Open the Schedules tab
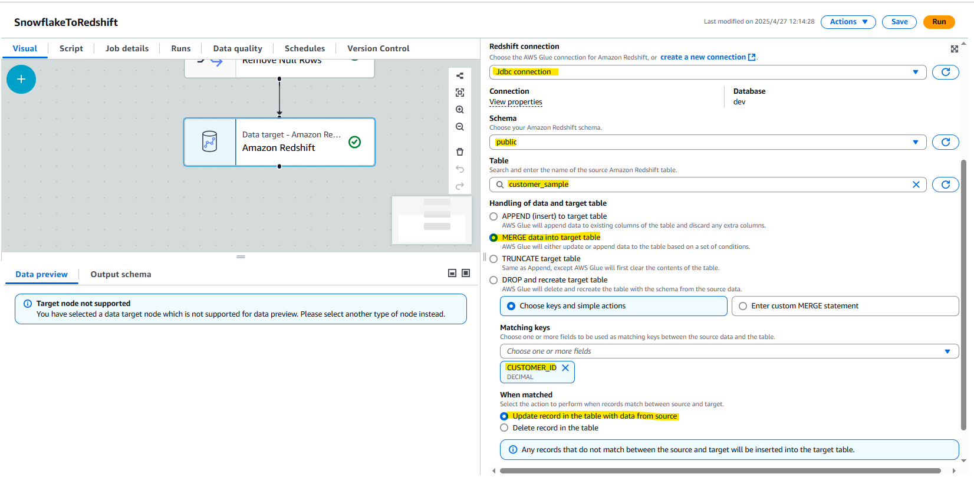Screen dimensions: 974x487 click(304, 48)
